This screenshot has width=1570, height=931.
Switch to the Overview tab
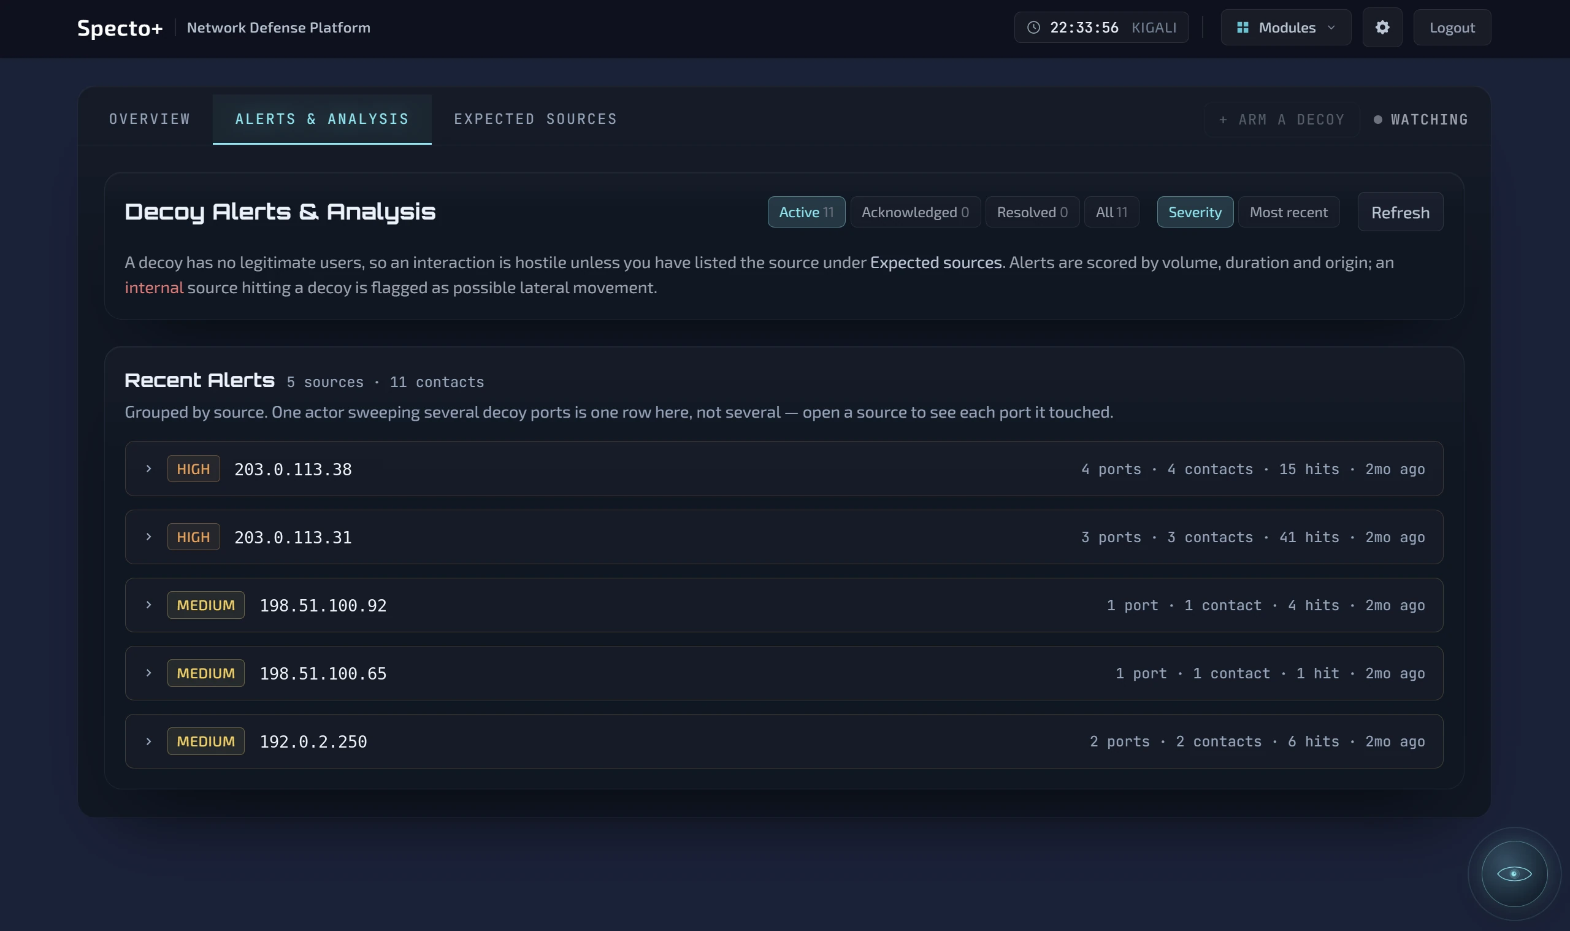pos(149,119)
